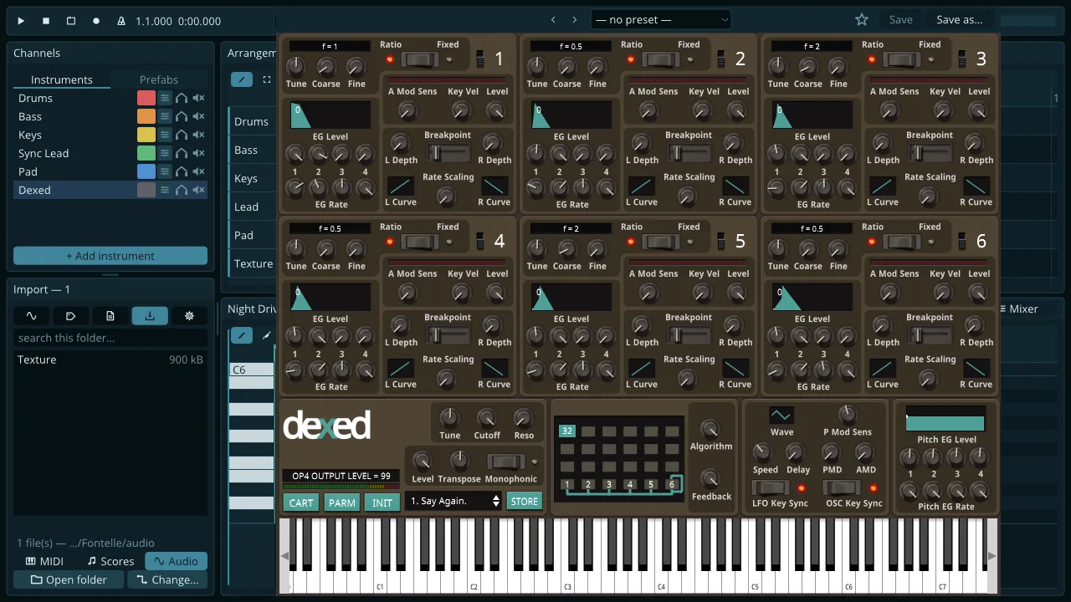Go to the next preset arrow
The height and width of the screenshot is (602, 1071).
click(x=575, y=20)
